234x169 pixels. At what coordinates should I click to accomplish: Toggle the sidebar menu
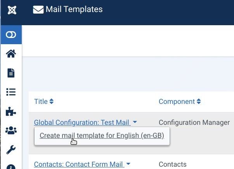11,35
